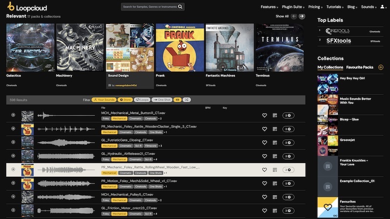The height and width of the screenshot is (219, 390).
Task: Click the Loopcloud logo
Action: (x=27, y=7)
